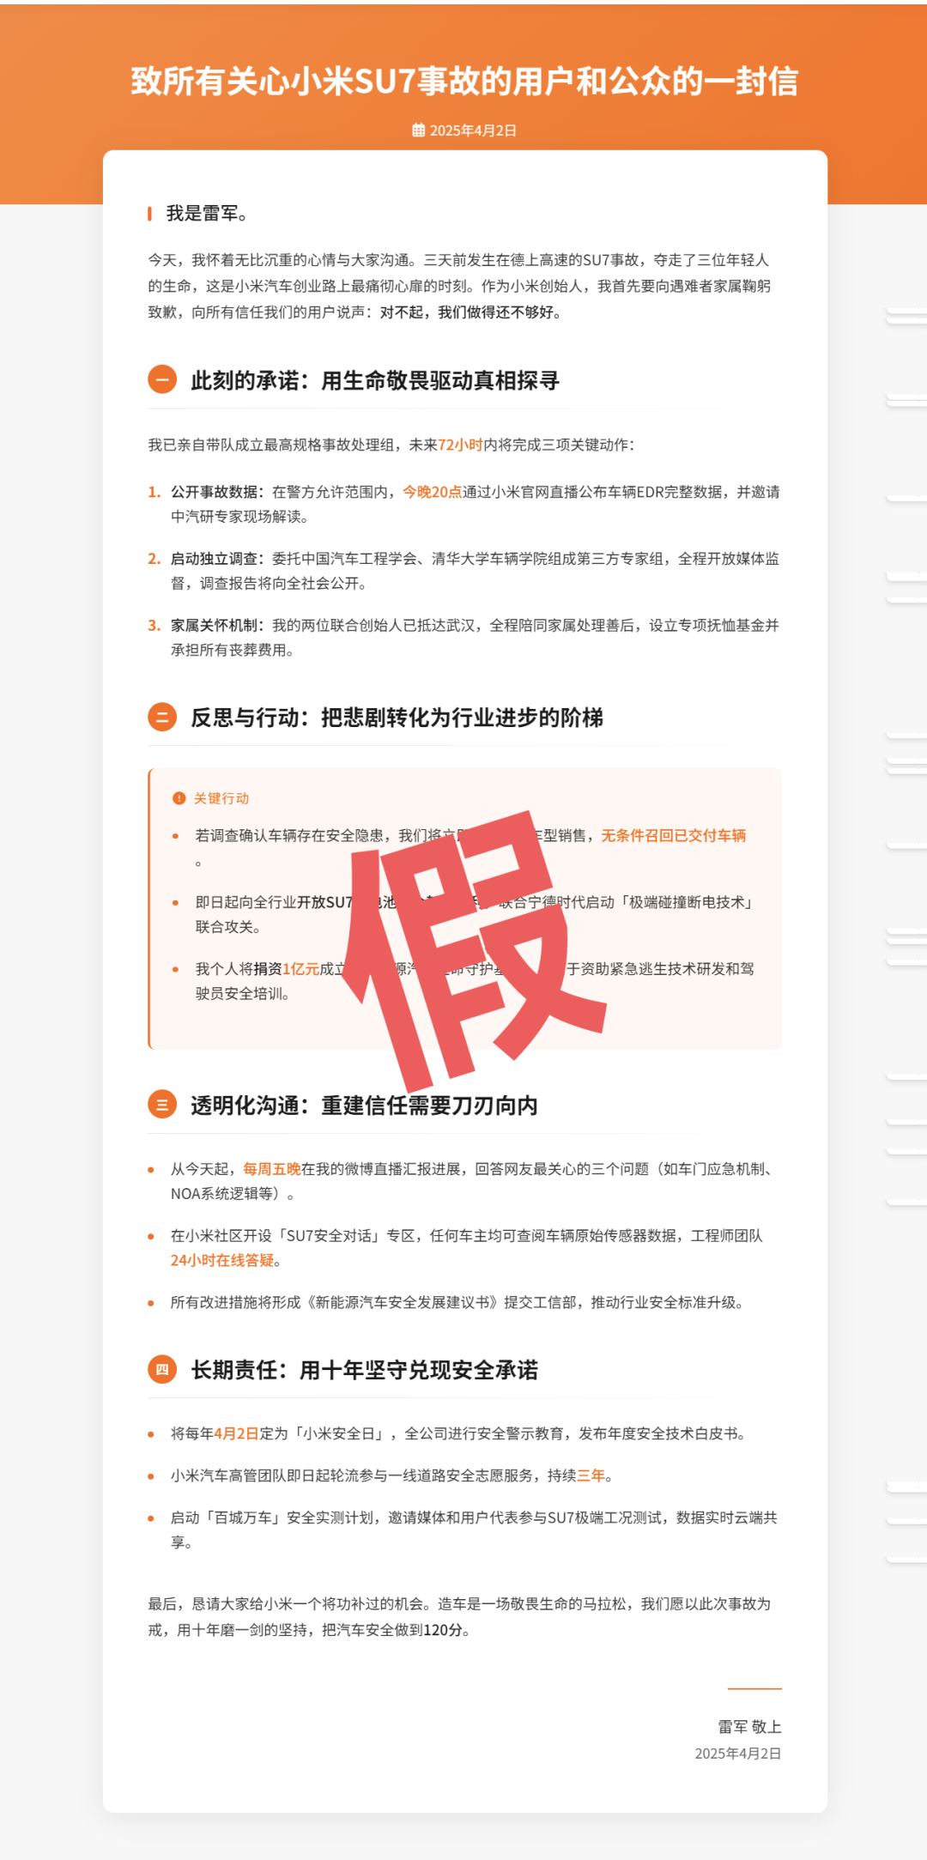Click heading 透明化沟通：重建信任需要刀刃向内

364,1106
